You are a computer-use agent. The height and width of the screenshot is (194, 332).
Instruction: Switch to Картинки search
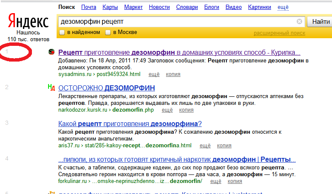(259, 7)
